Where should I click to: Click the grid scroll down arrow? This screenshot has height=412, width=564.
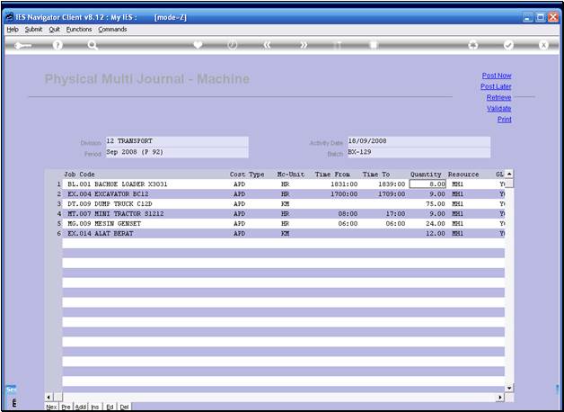[509, 389]
